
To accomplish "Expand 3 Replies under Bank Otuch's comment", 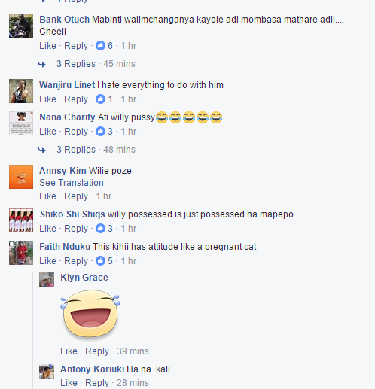I will (76, 64).
